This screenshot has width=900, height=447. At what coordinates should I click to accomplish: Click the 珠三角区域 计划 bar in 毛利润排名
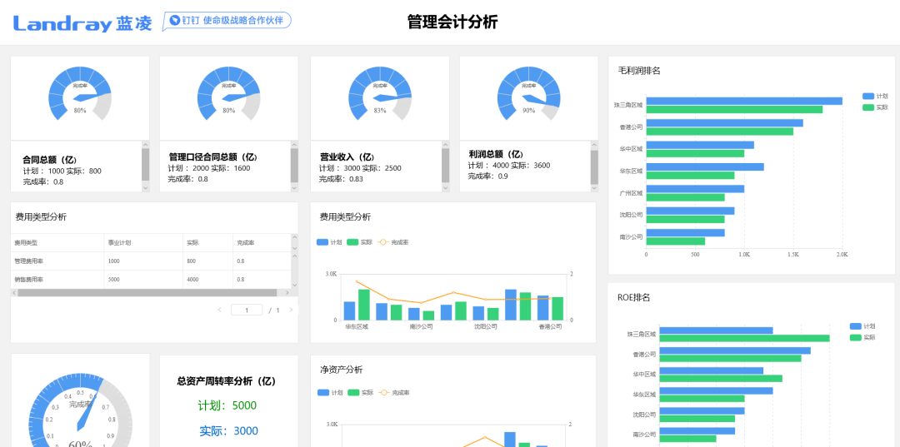tap(744, 101)
